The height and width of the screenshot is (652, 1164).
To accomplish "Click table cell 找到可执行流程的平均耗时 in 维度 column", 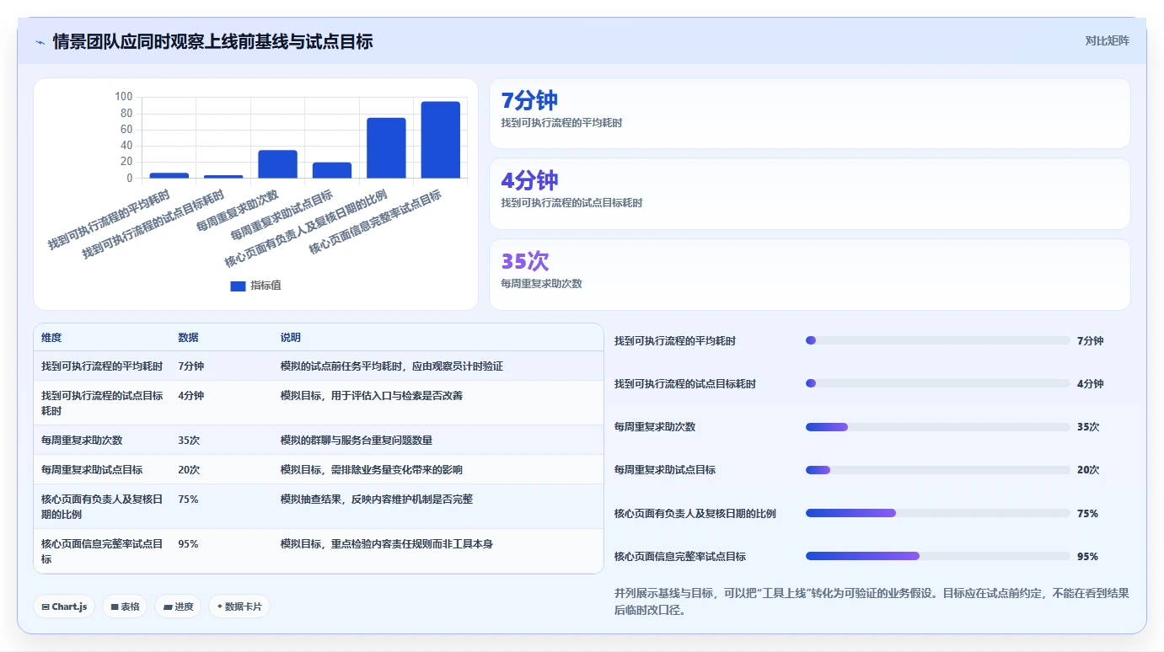I will [102, 366].
